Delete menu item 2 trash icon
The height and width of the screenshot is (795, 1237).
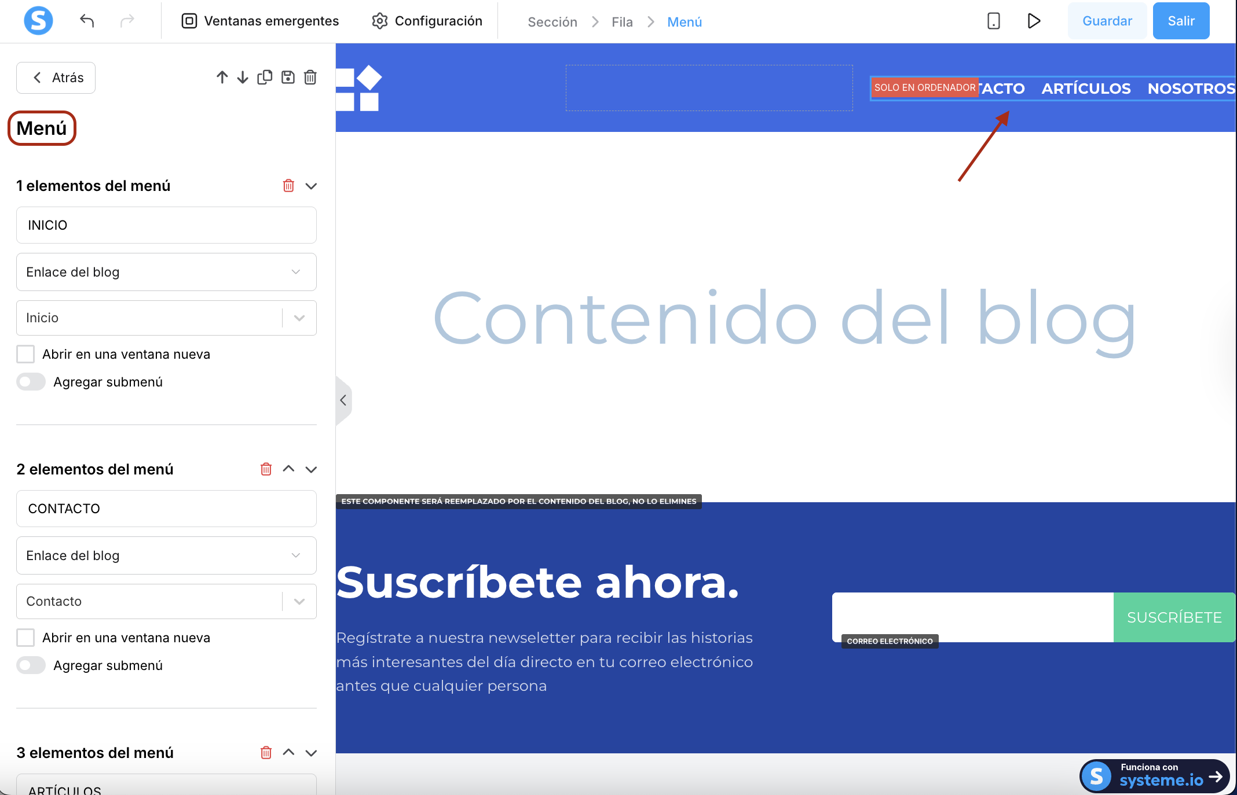[x=266, y=469]
